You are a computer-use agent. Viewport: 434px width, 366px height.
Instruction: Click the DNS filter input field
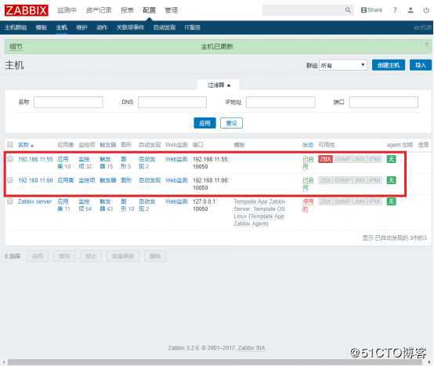172,102
